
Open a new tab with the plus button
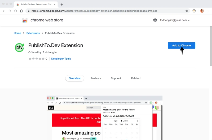click(x=62, y=5)
